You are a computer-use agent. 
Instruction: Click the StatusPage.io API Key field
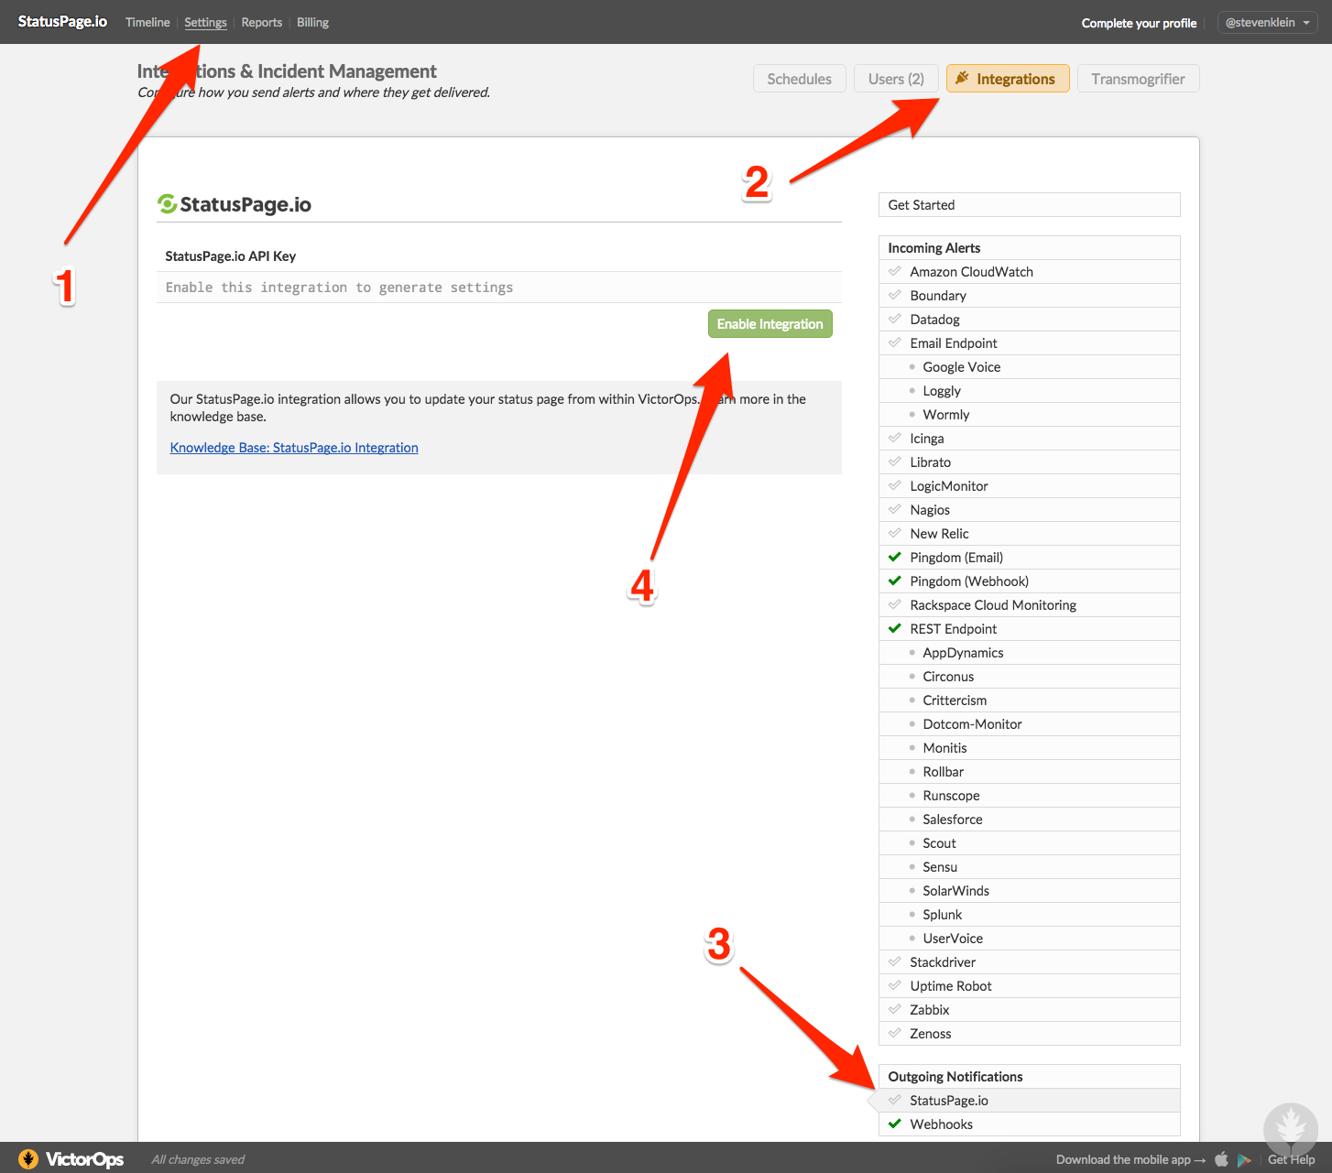click(498, 288)
